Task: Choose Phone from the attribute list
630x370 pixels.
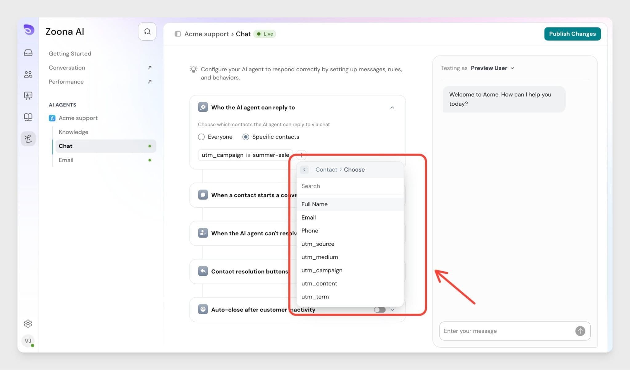Action: click(350, 231)
